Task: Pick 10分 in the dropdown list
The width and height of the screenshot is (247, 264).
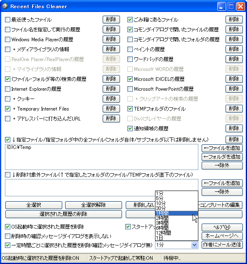Action: (176, 203)
